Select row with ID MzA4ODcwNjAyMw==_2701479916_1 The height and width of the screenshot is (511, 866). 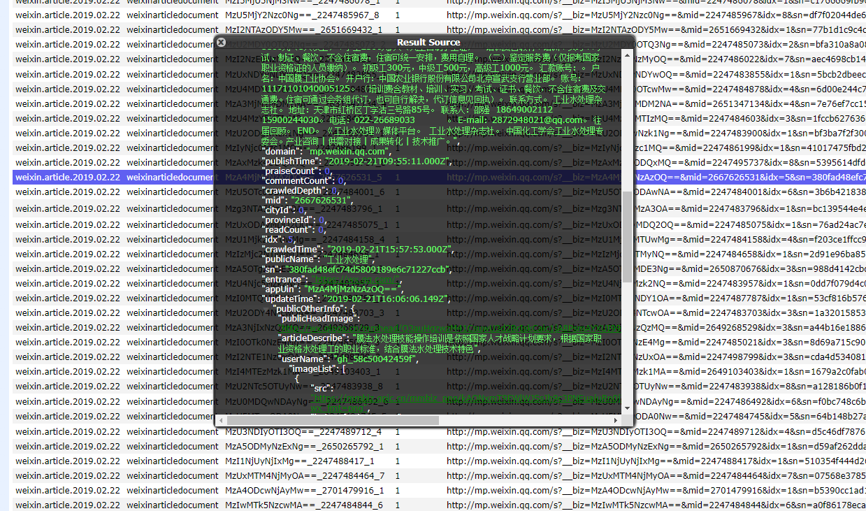[x=303, y=490]
